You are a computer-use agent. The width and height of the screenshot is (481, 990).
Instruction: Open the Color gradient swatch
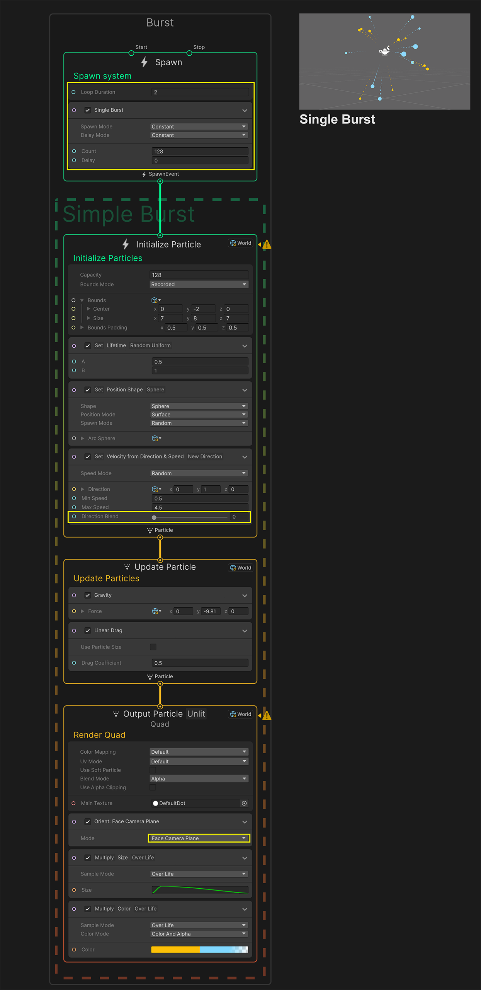(x=199, y=949)
